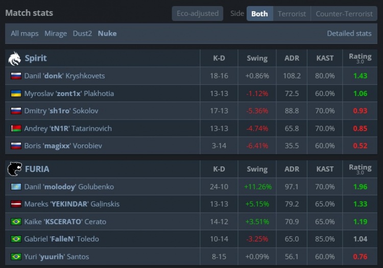Open Danil 'donk' Kryshkovets player profile
Screen dimensions: 383x268
(x=64, y=76)
